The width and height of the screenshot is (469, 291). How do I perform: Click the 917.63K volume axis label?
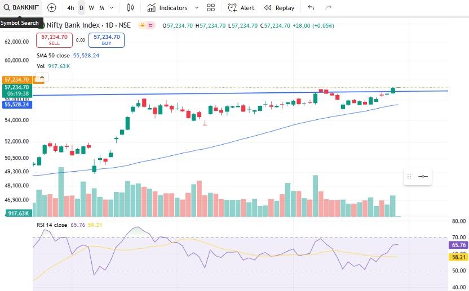click(x=19, y=213)
